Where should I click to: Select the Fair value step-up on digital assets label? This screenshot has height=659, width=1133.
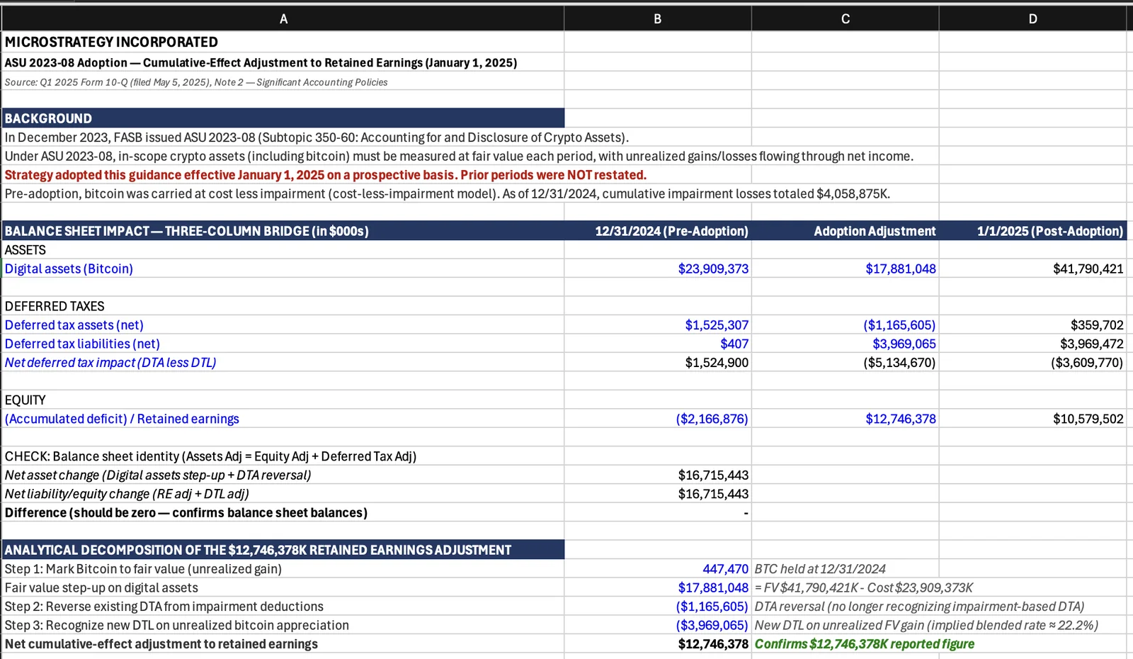[283, 587]
